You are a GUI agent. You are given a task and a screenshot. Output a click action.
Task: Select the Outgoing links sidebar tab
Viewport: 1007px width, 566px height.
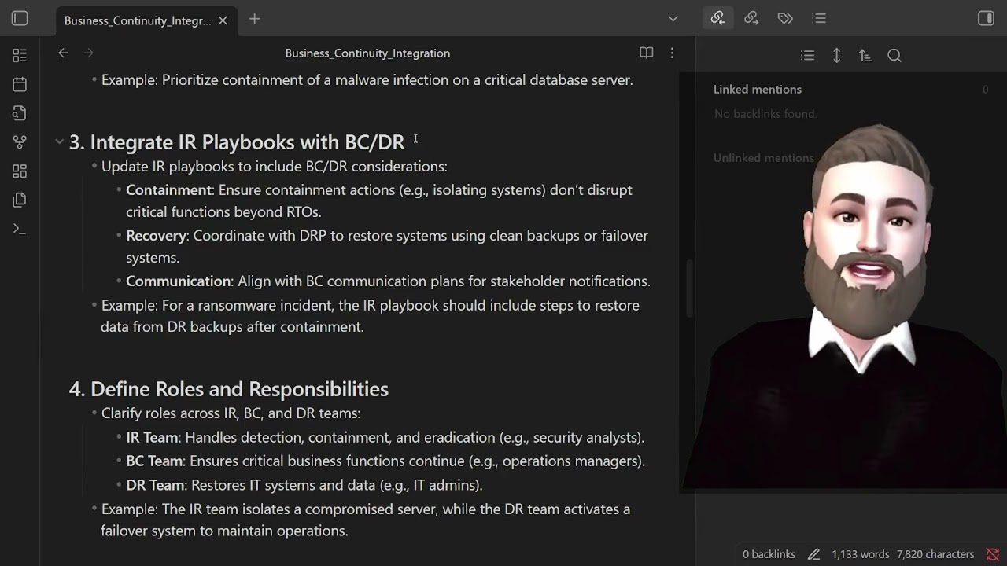click(751, 18)
